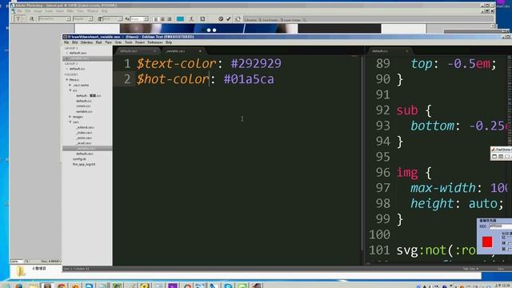512x288 pixels.
Task: Click $text-color variable on line 1
Action: (x=176, y=63)
